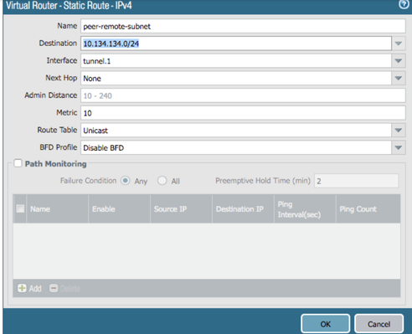Click the BFD Profile field Disable BFD
Viewport: 412px width, 334px height.
pyautogui.click(x=236, y=147)
